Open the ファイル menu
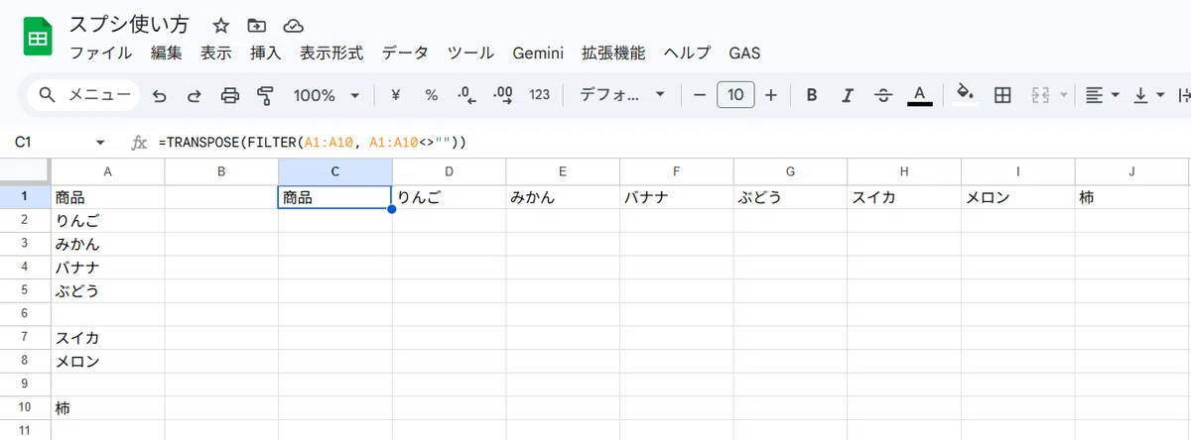The image size is (1191, 440). pos(102,53)
